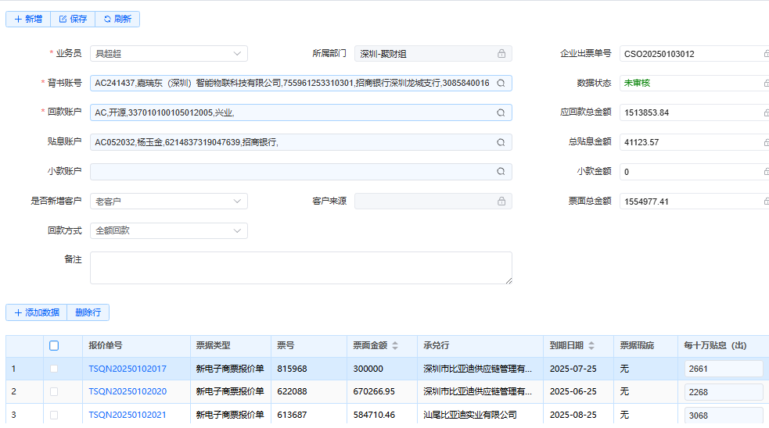Expand the 是否新增客户 dropdown
The image size is (769, 428).
168,202
